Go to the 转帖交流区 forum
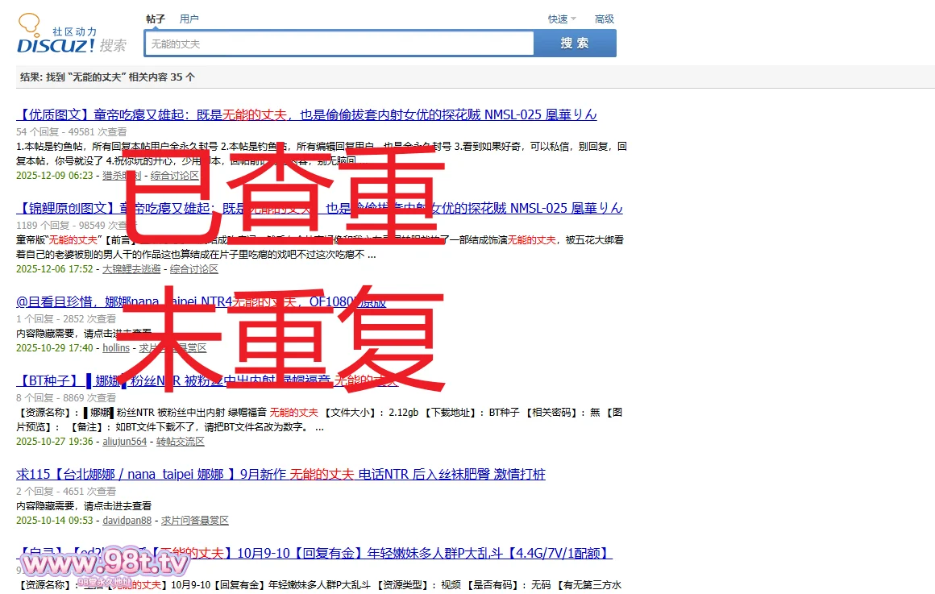Image resolution: width=935 pixels, height=594 pixels. point(181,442)
